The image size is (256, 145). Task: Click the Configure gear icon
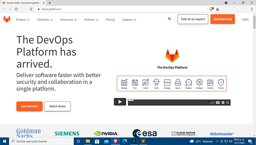click(x=199, y=82)
